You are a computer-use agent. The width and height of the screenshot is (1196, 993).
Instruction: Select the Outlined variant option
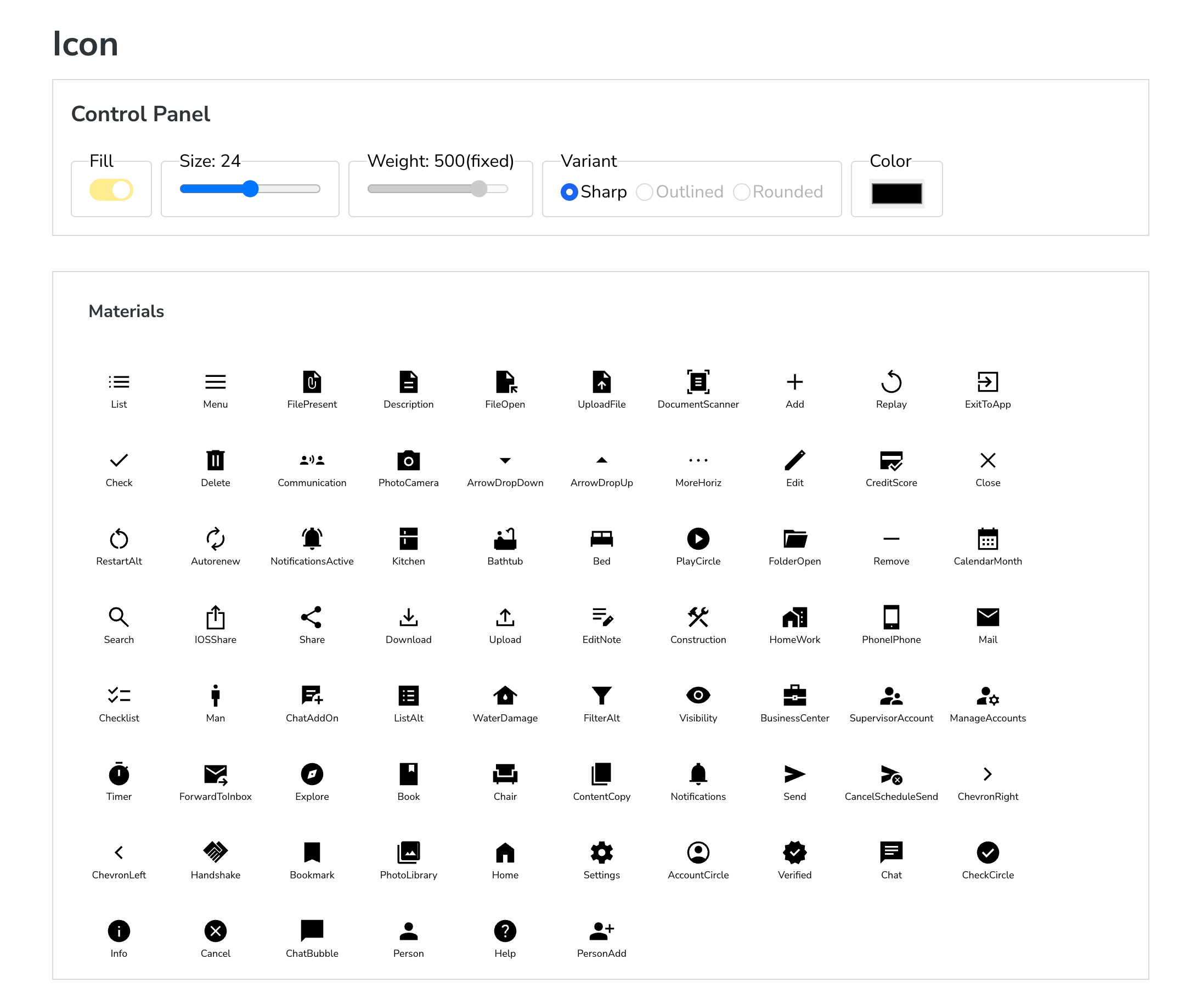pyautogui.click(x=644, y=192)
